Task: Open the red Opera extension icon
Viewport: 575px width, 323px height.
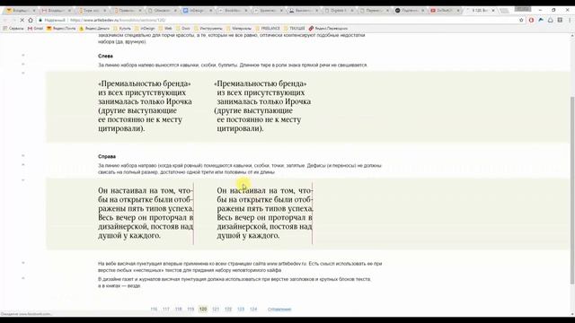Action: (x=531, y=20)
